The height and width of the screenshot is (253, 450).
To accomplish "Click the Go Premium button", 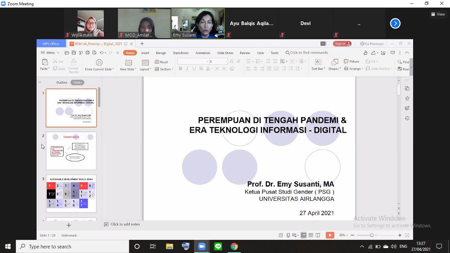I will point(372,44).
